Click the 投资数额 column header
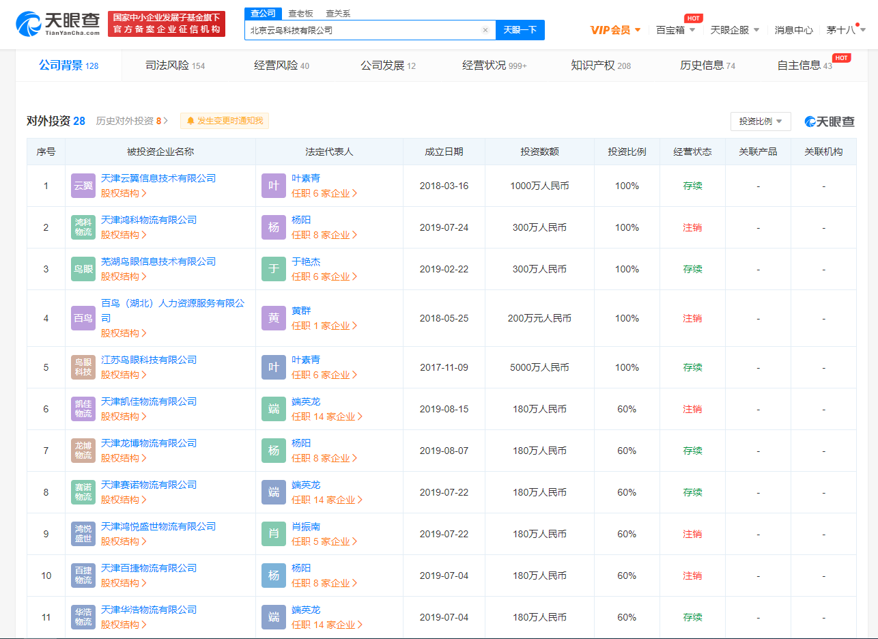Screen dimensions: 878x639 539,152
